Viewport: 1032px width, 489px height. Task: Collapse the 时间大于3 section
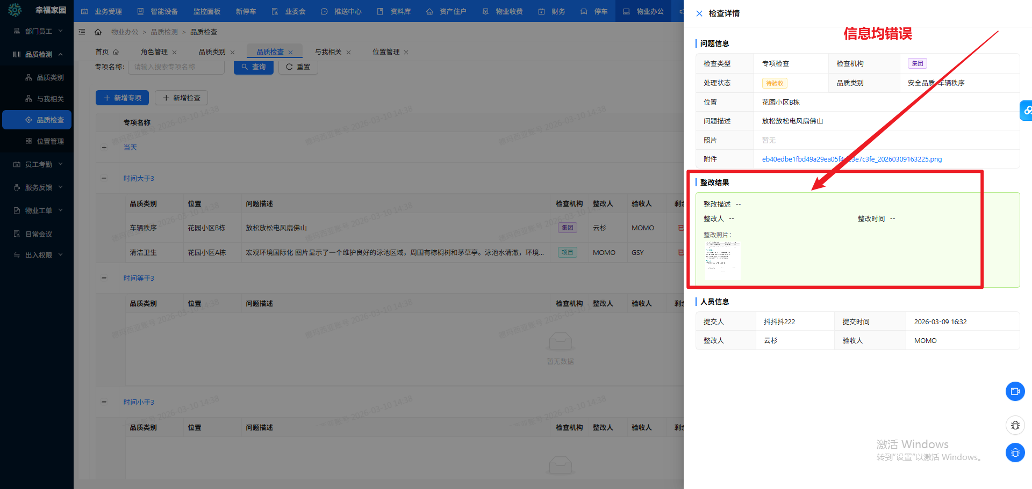104,178
